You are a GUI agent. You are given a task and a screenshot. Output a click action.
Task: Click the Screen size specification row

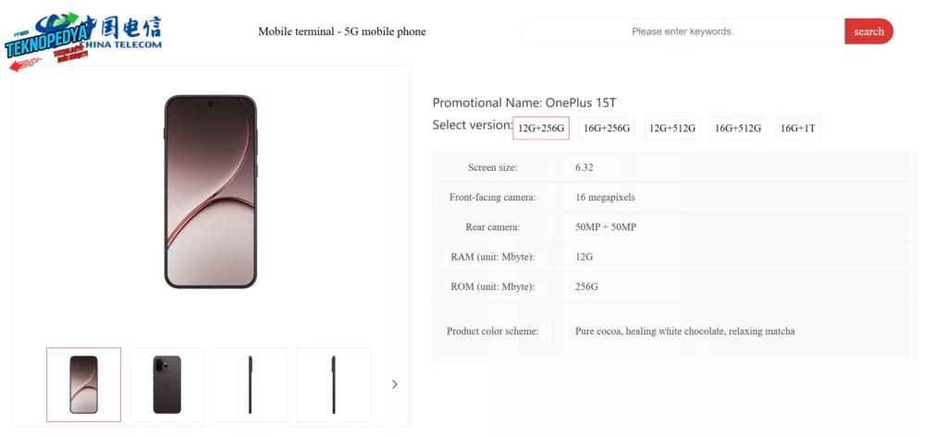coord(674,167)
